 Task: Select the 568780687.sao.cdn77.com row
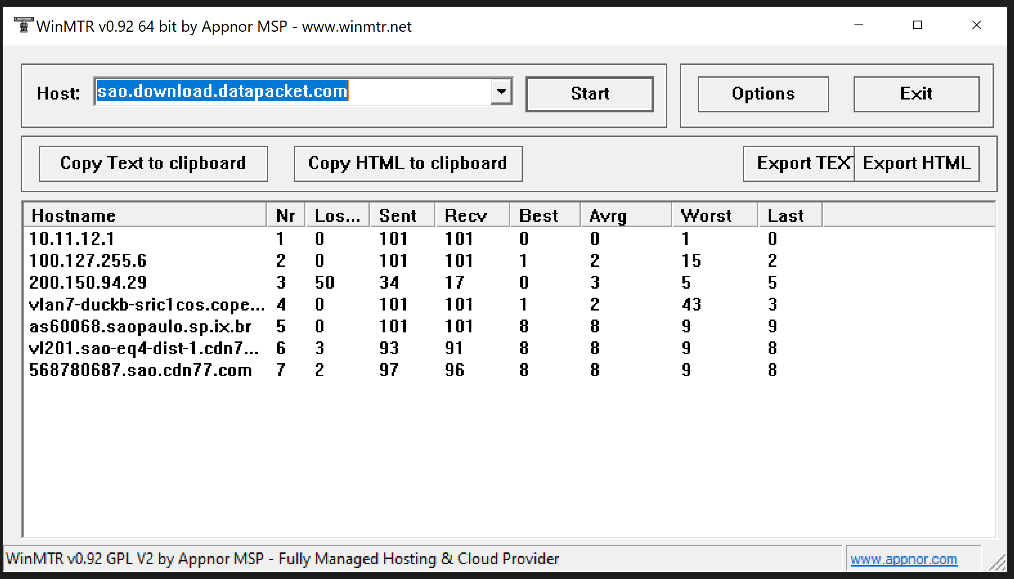[x=423, y=370]
